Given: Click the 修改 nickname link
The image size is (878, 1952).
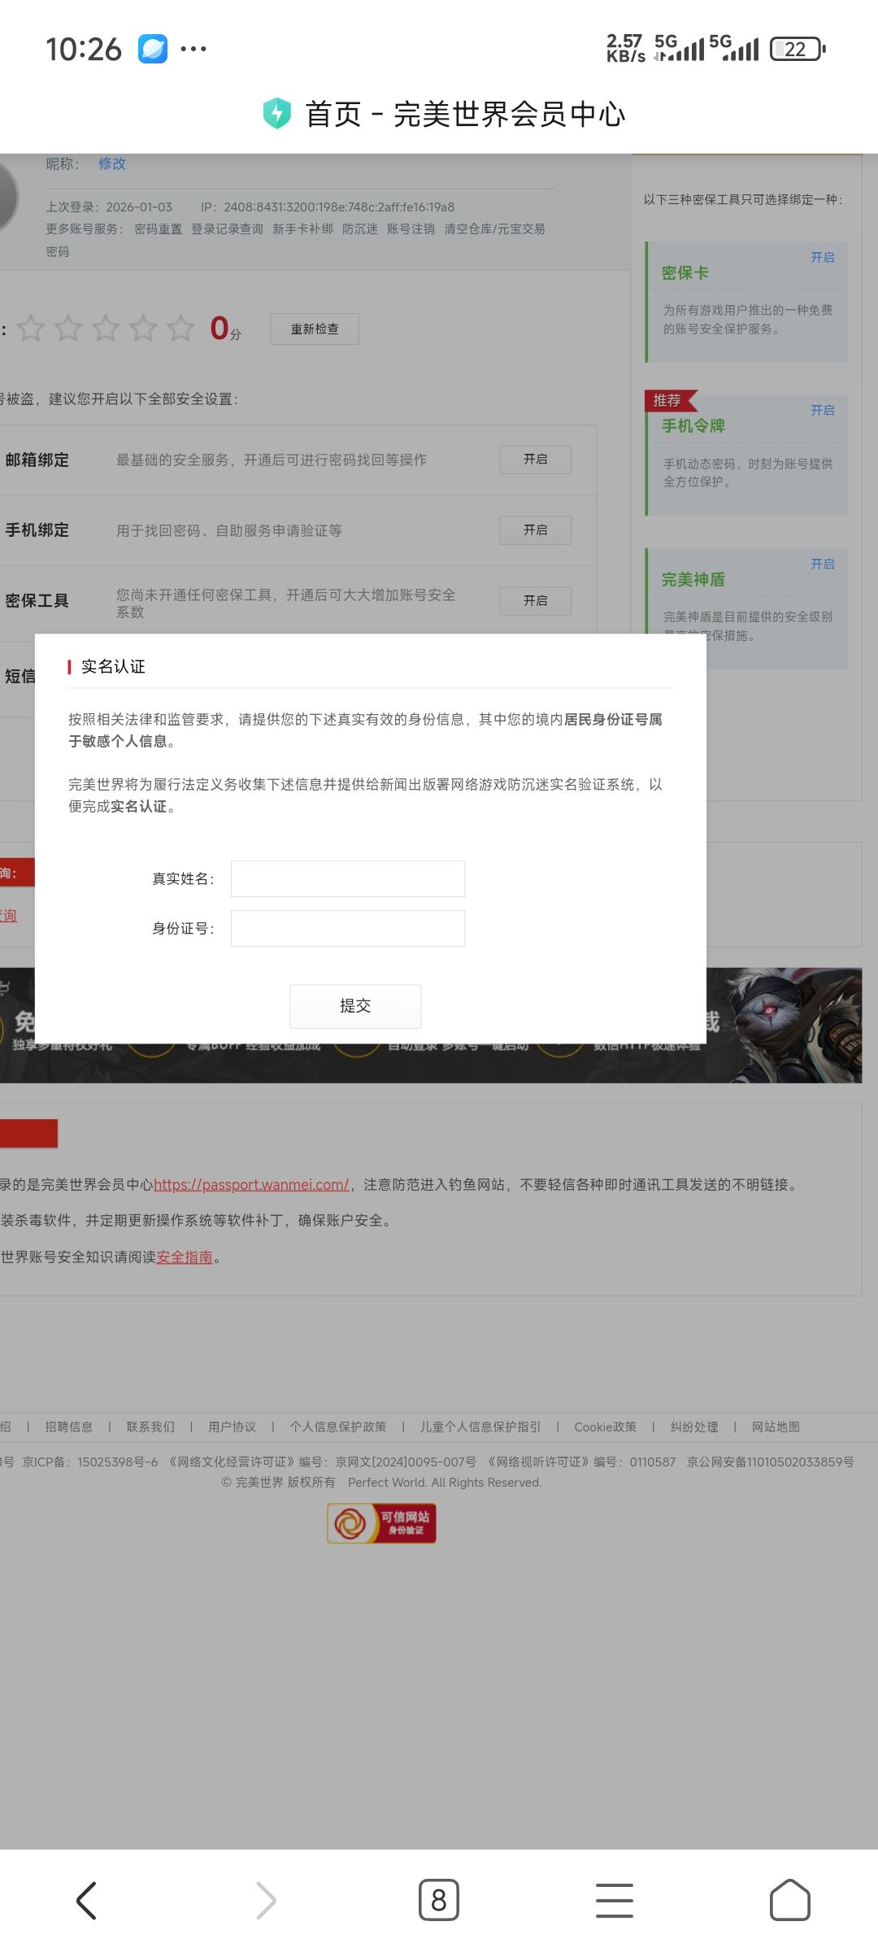Looking at the screenshot, I should coord(112,163).
